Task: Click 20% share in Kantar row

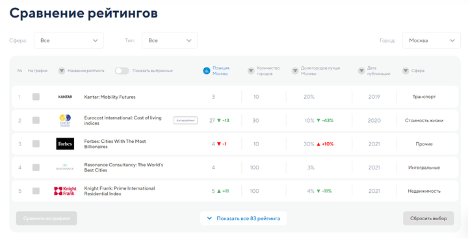Action: (309, 97)
